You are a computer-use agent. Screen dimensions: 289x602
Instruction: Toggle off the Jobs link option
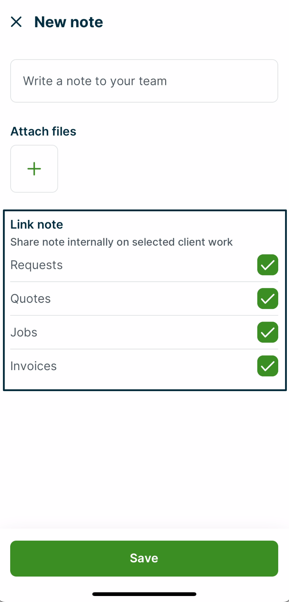(x=267, y=332)
